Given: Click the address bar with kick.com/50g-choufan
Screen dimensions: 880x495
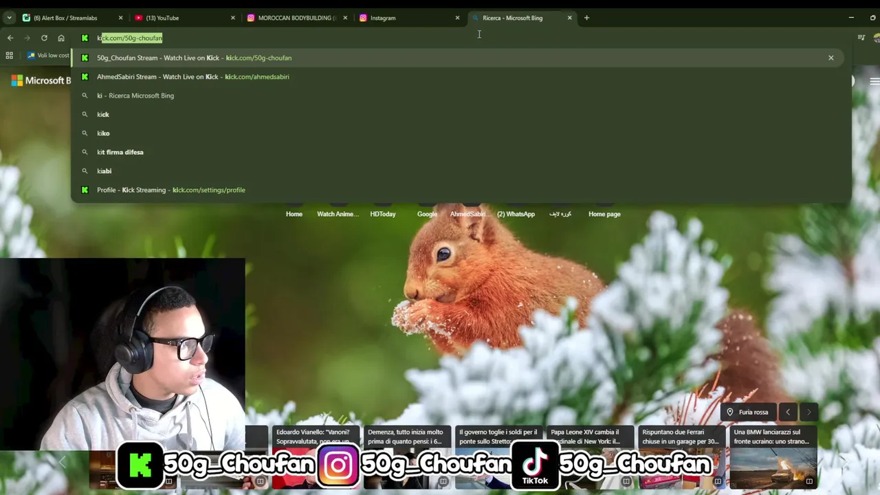Looking at the screenshot, I should tap(461, 38).
